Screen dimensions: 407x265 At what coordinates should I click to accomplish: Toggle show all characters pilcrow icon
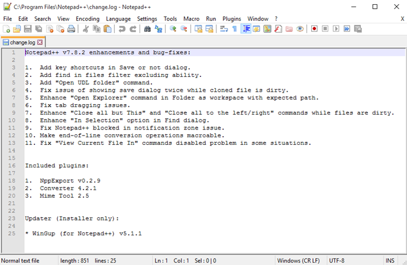coord(235,29)
